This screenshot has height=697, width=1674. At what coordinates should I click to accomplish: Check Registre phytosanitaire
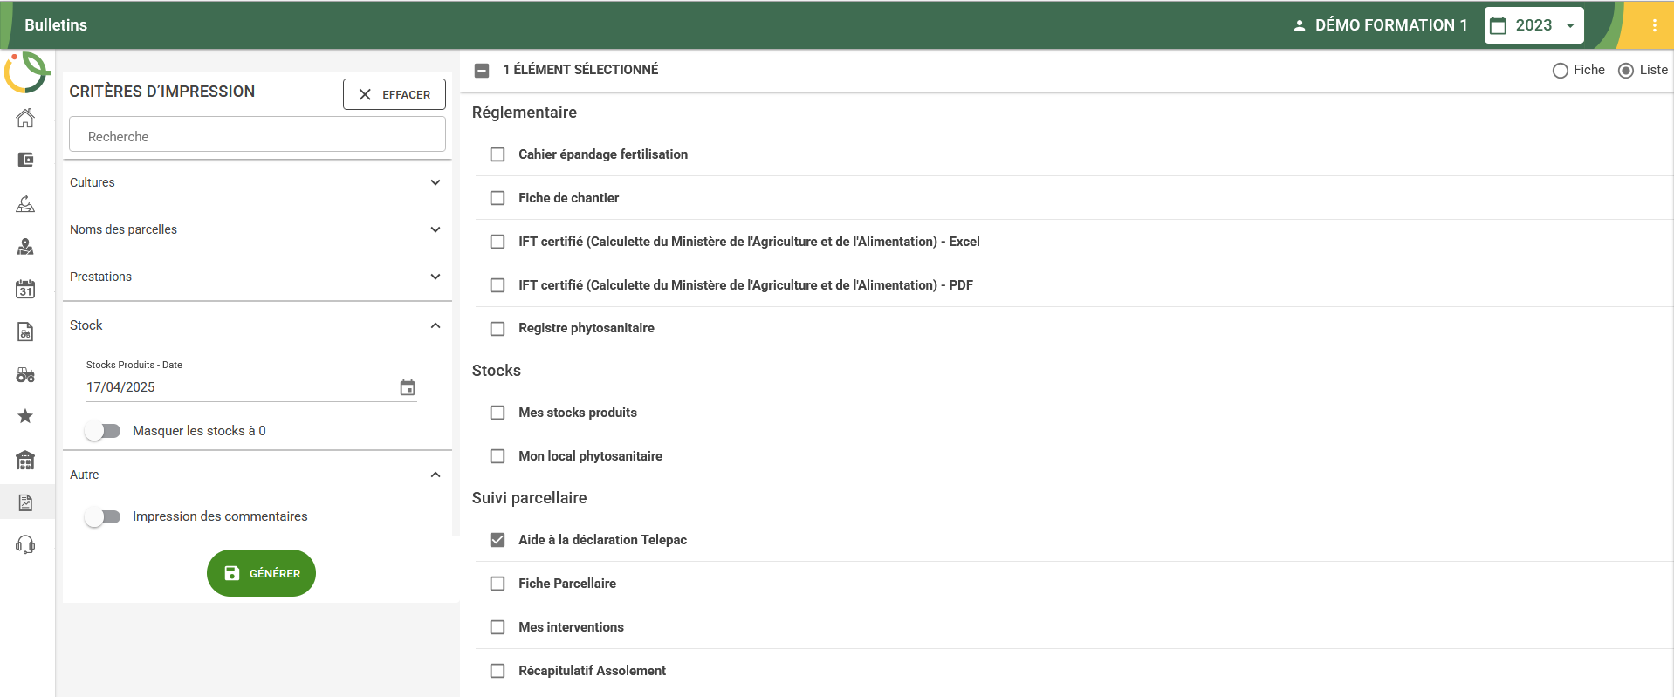[x=497, y=329]
